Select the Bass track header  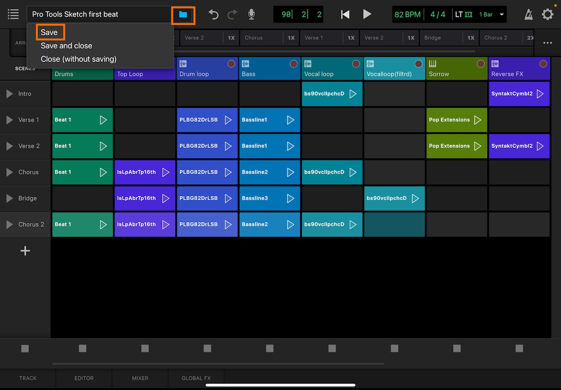270,68
